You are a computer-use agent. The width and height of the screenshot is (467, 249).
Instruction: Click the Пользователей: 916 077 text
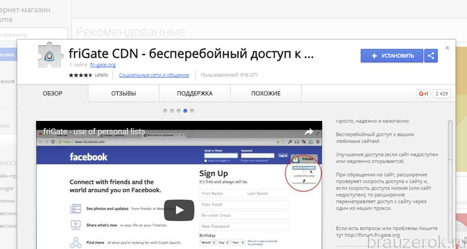(x=229, y=75)
